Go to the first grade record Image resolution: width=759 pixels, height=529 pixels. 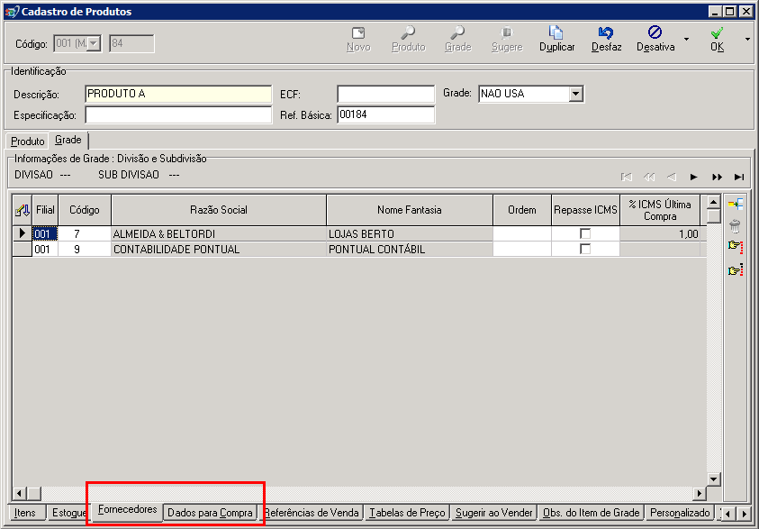(627, 177)
